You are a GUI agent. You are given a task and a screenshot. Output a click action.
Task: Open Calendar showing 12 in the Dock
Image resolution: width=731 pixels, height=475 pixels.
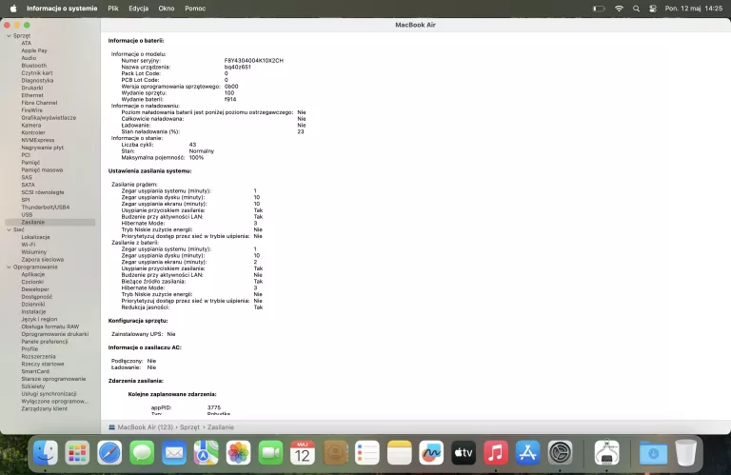(x=303, y=452)
